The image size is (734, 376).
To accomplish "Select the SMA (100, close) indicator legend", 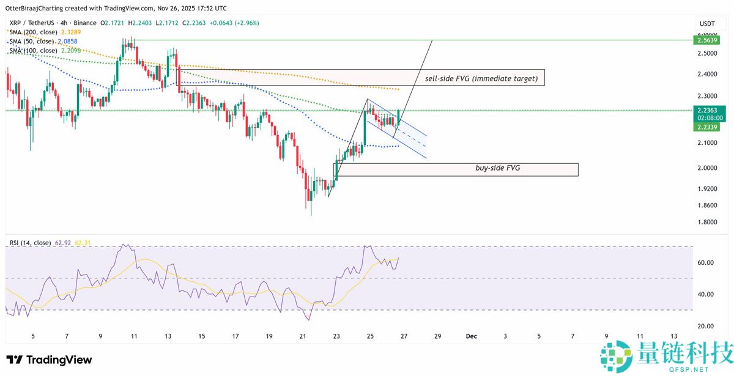I will click(34, 50).
